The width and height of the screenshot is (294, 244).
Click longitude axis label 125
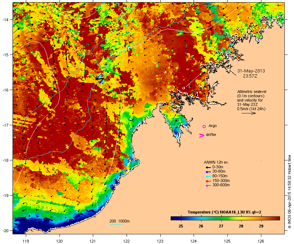[227, 241]
